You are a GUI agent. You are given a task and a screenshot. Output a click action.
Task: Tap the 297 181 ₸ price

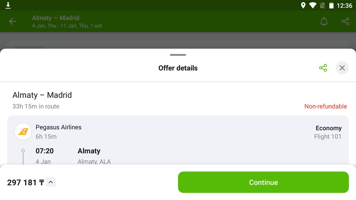point(25,182)
